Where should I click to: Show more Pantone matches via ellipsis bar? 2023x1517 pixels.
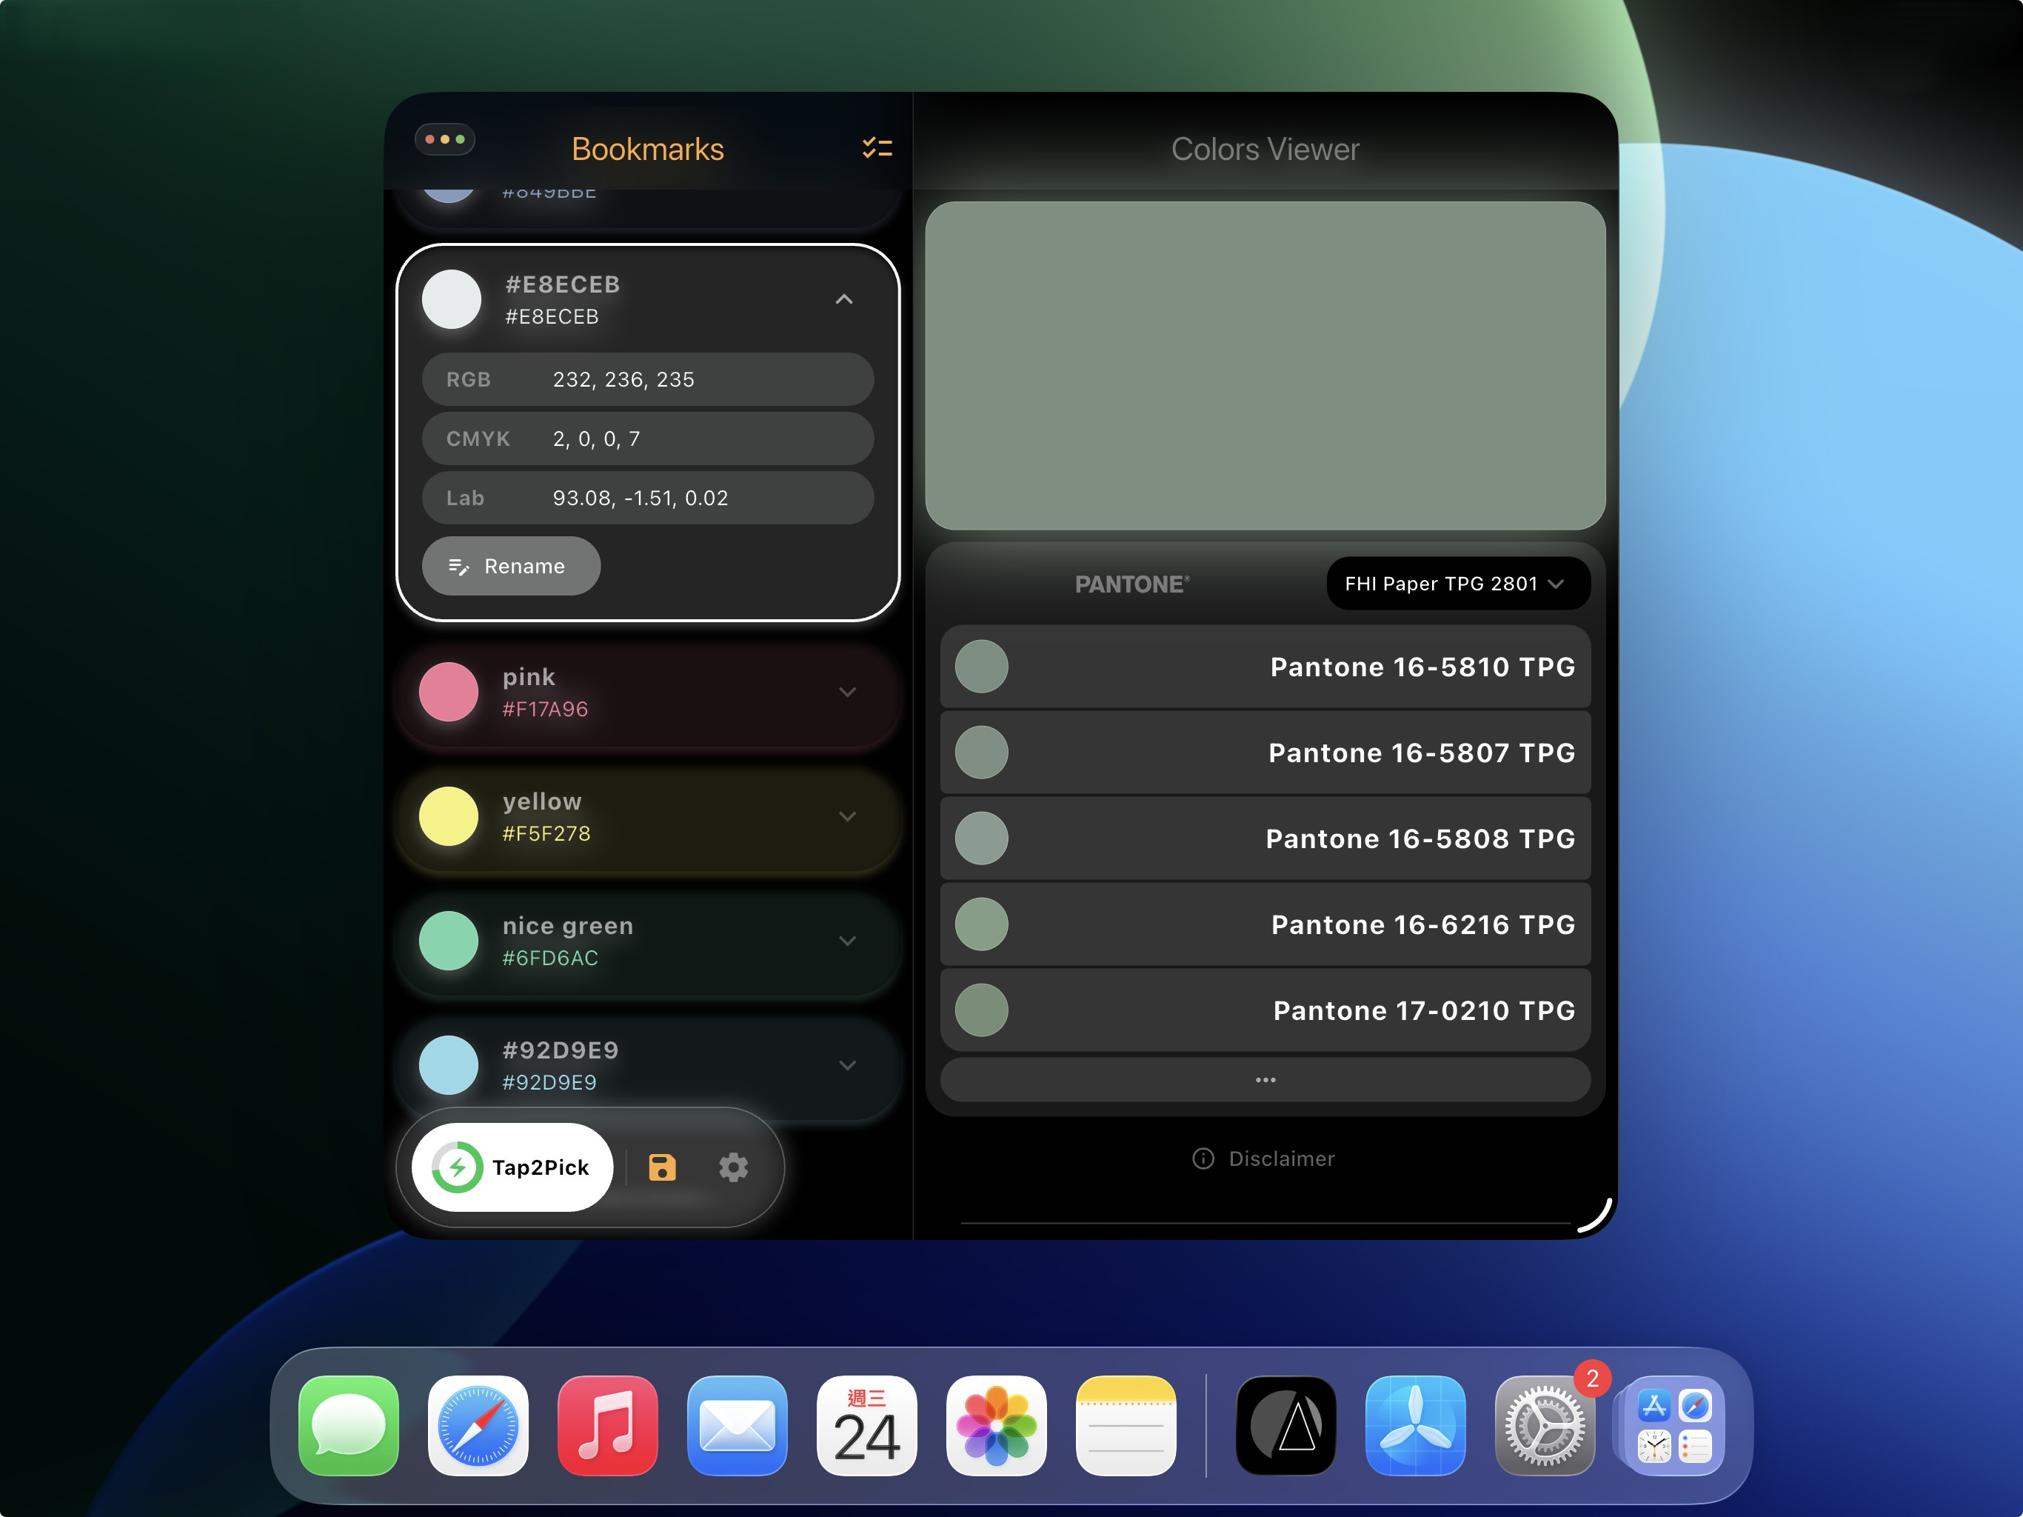pyautogui.click(x=1265, y=1080)
